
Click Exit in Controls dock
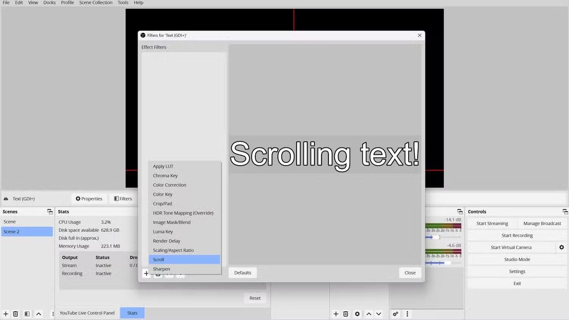click(517, 283)
